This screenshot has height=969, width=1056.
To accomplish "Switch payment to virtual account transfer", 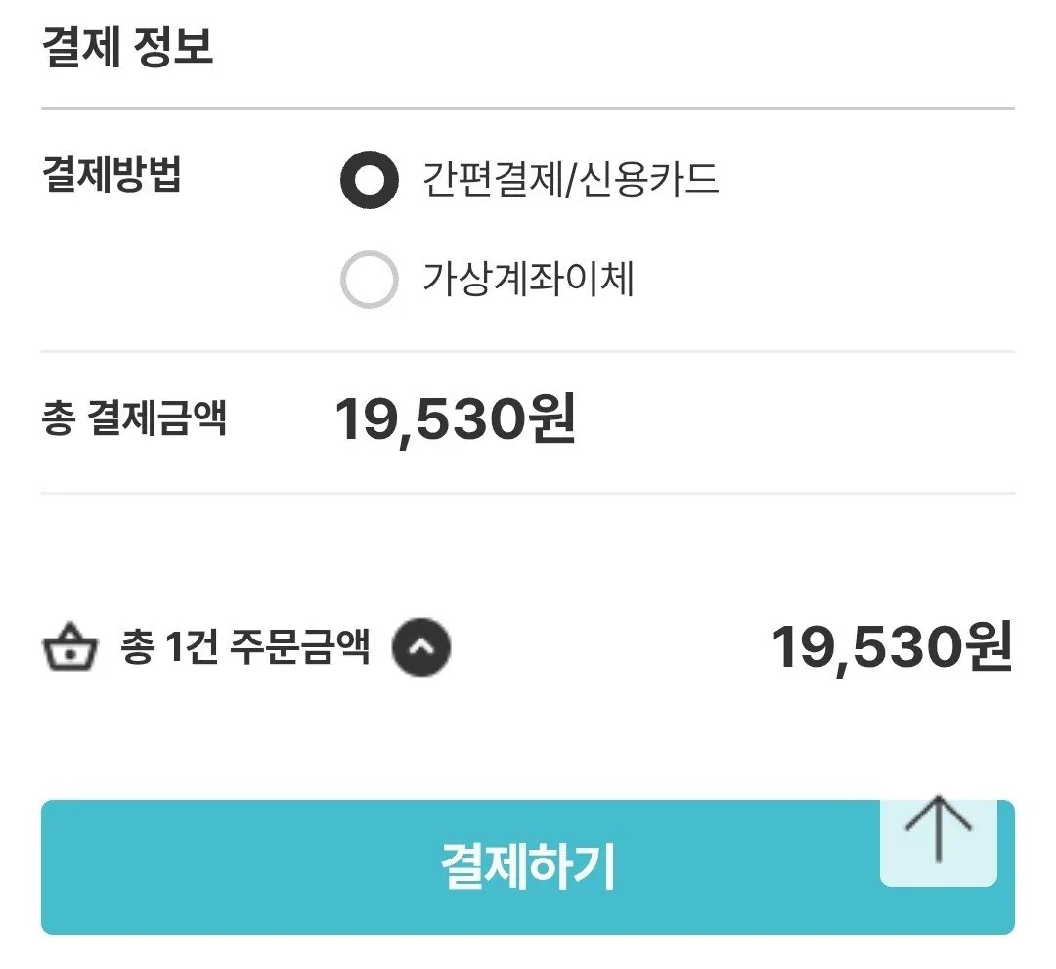I will point(368,278).
